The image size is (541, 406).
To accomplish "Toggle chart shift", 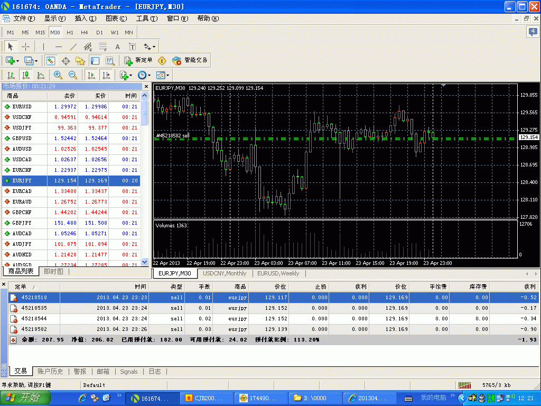I will [x=106, y=75].
